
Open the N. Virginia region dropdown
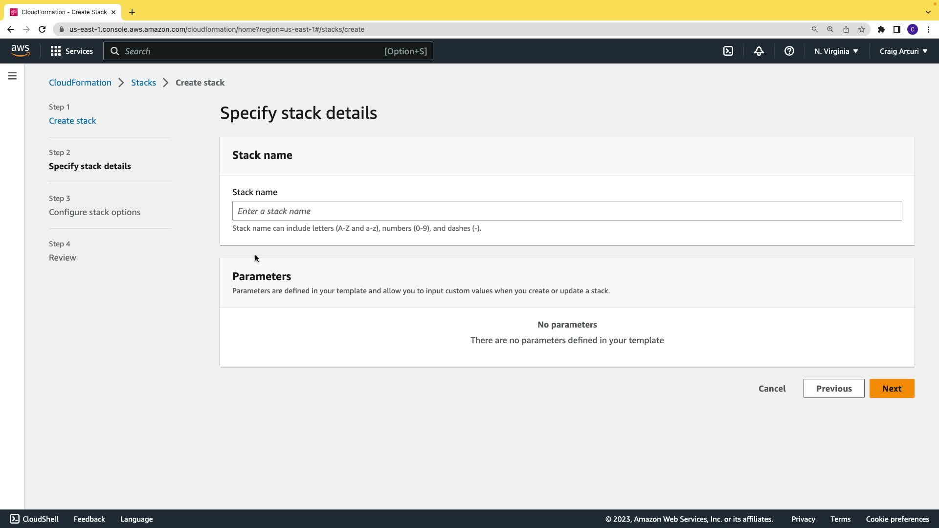click(836, 51)
